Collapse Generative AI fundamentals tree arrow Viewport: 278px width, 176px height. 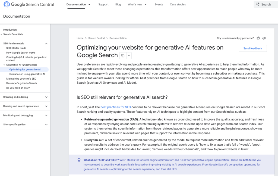[x=4, y=65]
